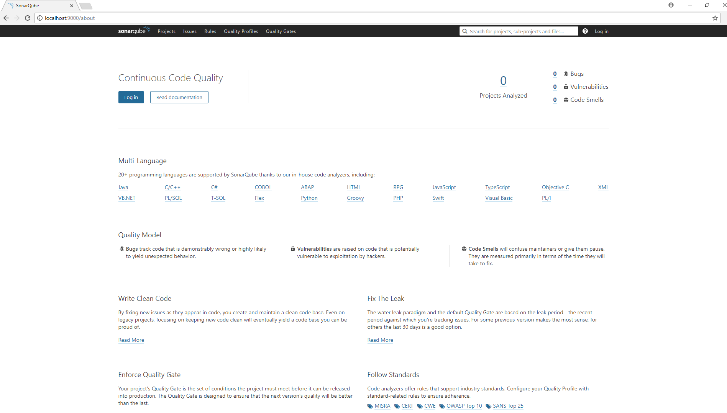Click the Bugs count 0 link
Screen dimensions: 727x413
pyautogui.click(x=555, y=74)
